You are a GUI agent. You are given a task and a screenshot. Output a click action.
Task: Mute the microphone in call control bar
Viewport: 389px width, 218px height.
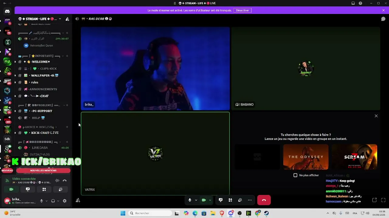[x=190, y=200]
